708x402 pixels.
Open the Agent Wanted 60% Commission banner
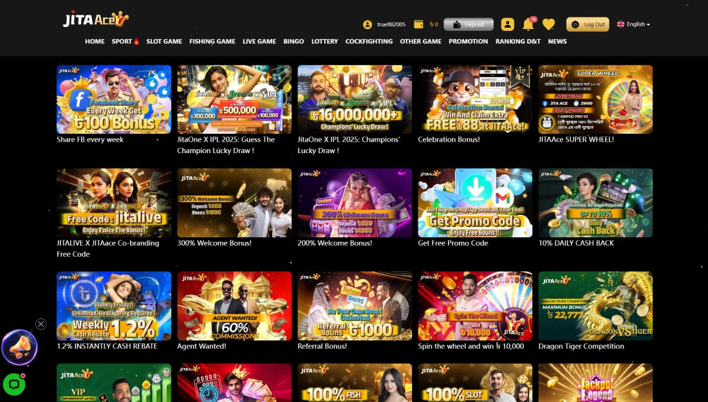(x=234, y=306)
